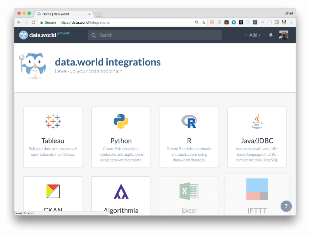This screenshot has height=236, width=310.
Task: Select the Home | data.world tab
Action: (63, 14)
